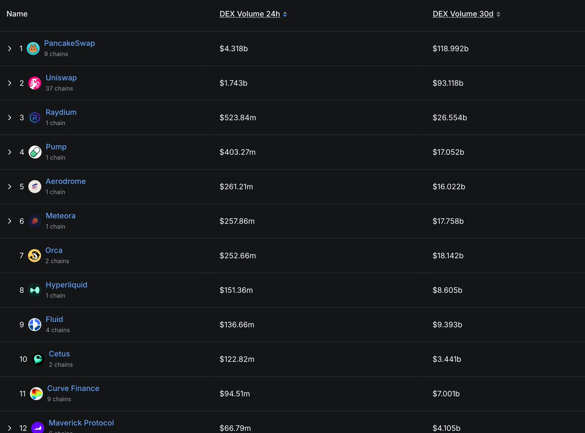Open the Raydium protocol link
Screen dimensions: 585x433
(x=61, y=113)
